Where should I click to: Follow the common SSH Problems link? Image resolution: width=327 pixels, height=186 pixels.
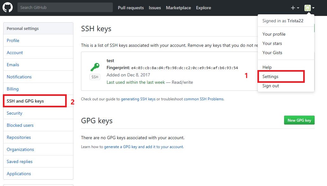tap(203, 99)
